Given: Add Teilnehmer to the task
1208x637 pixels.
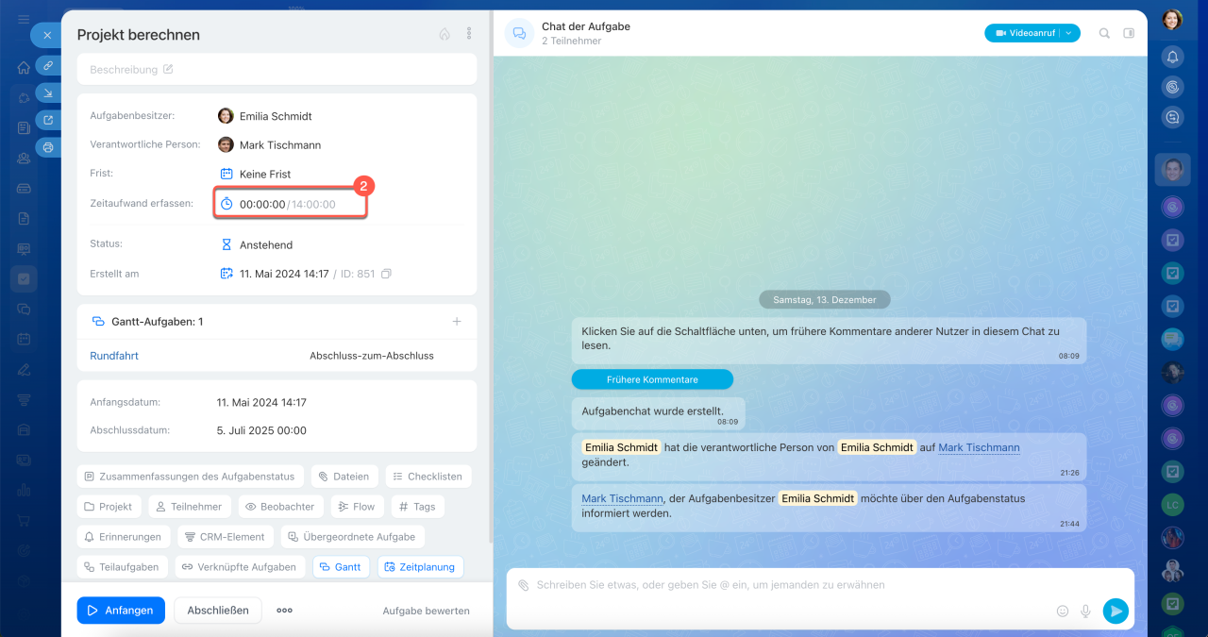Looking at the screenshot, I should [190, 507].
